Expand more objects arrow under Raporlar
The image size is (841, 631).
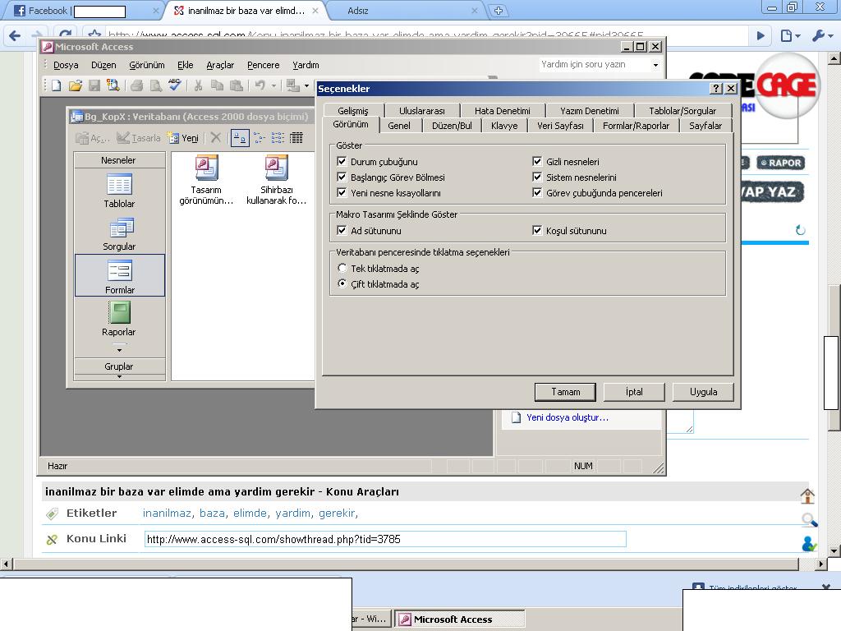[x=119, y=350]
